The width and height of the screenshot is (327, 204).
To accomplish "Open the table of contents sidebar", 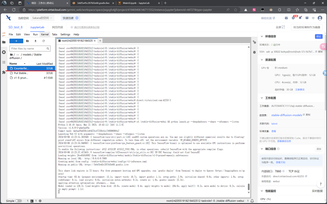I will point(4,62).
